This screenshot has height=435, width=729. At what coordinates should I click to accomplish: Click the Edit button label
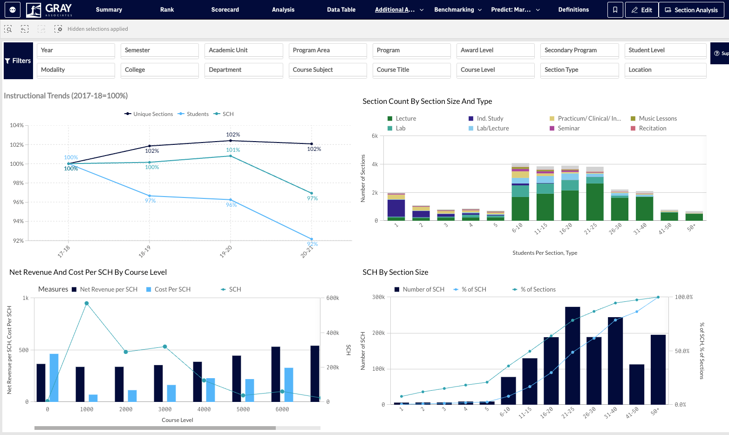(647, 10)
